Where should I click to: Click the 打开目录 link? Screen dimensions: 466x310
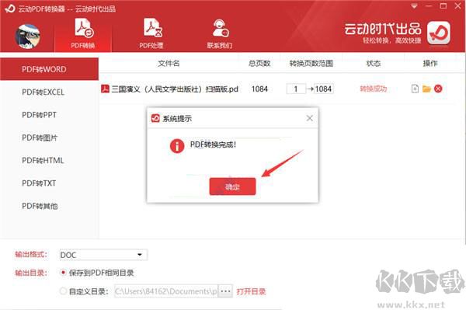coord(251,291)
